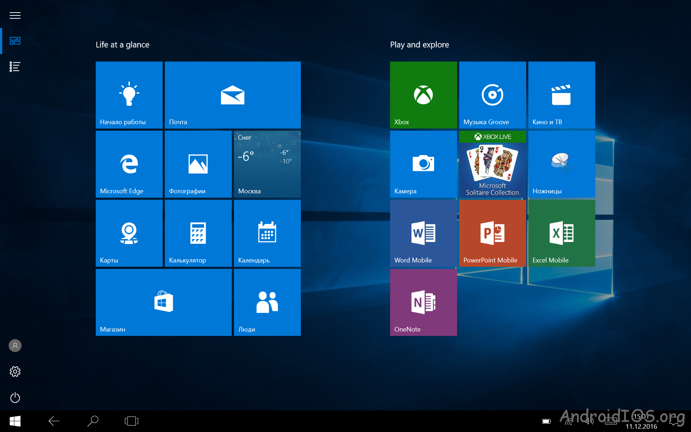Screen dimensions: 691x432
Task: Expand the hamburger menu
Action: 15,15
